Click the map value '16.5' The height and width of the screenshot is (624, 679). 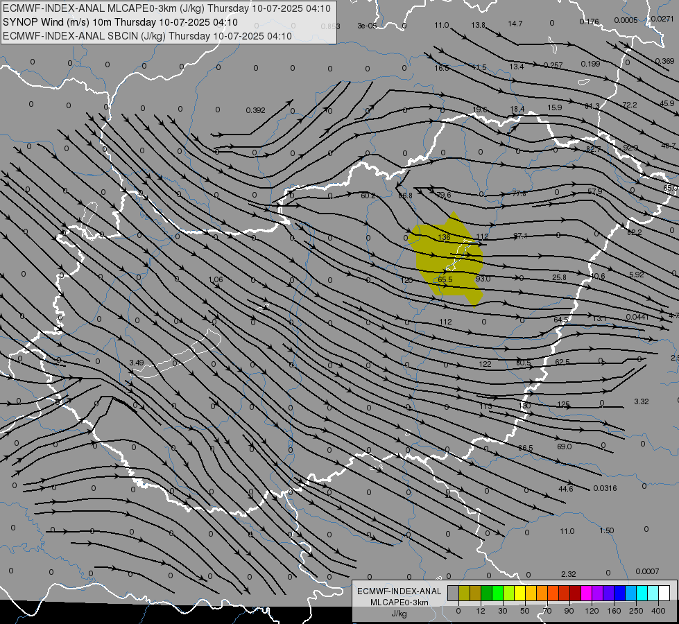pos(442,68)
